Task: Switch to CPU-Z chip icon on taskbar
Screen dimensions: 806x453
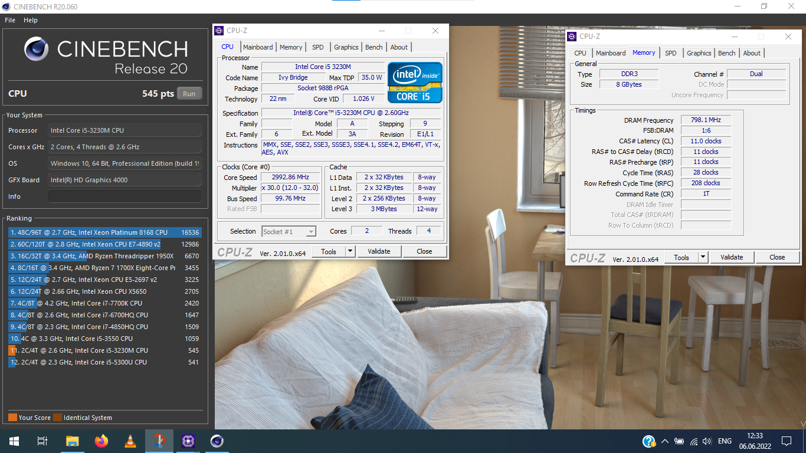Action: click(x=188, y=441)
